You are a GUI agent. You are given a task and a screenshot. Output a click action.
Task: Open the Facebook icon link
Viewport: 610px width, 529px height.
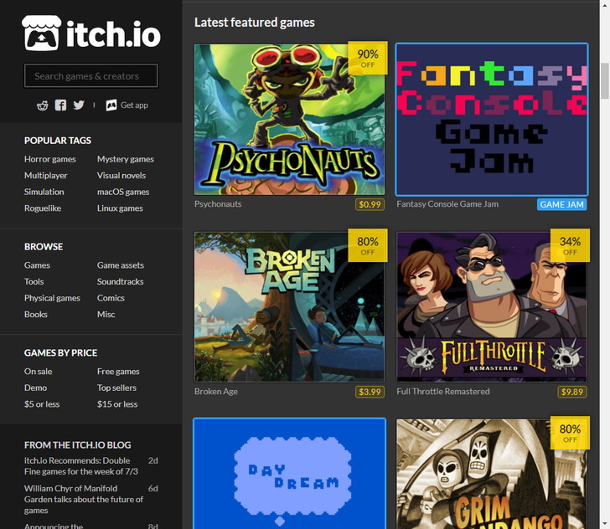pyautogui.click(x=60, y=105)
